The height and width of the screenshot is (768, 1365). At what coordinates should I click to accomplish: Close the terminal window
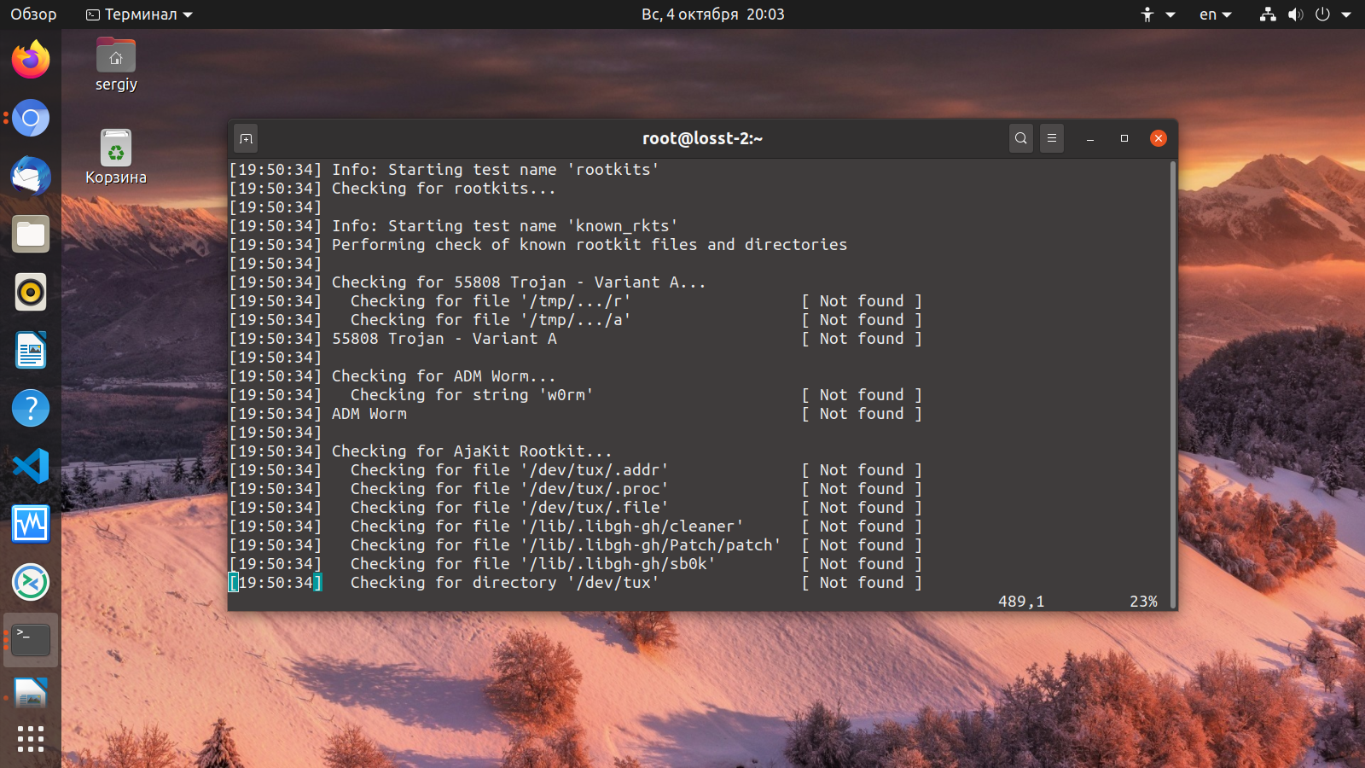click(1158, 138)
